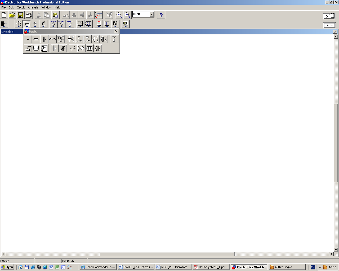Open the Пуск start menu
Screen dimensions: 339x271
pyautogui.click(x=7, y=267)
